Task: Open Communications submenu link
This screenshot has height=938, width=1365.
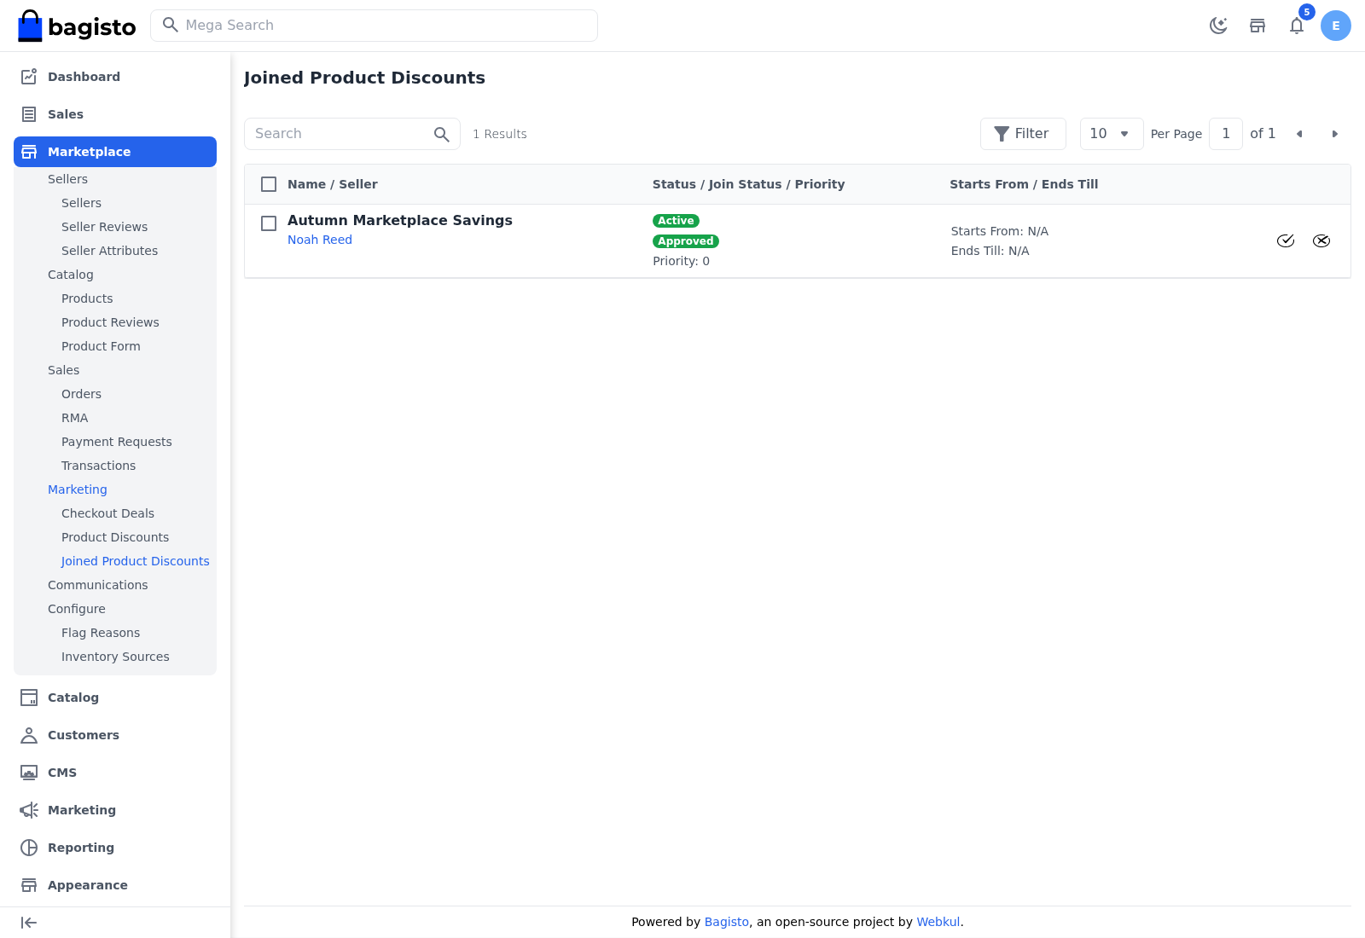Action: (x=98, y=585)
